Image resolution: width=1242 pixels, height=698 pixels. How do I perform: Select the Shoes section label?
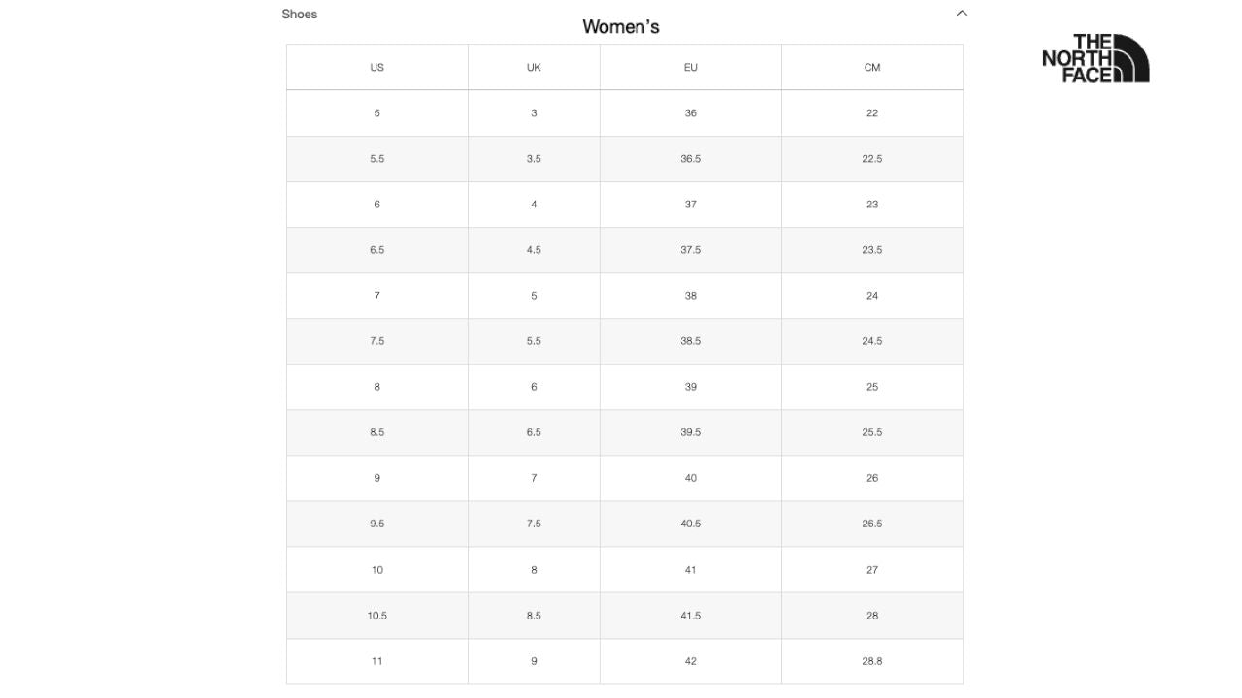point(300,14)
